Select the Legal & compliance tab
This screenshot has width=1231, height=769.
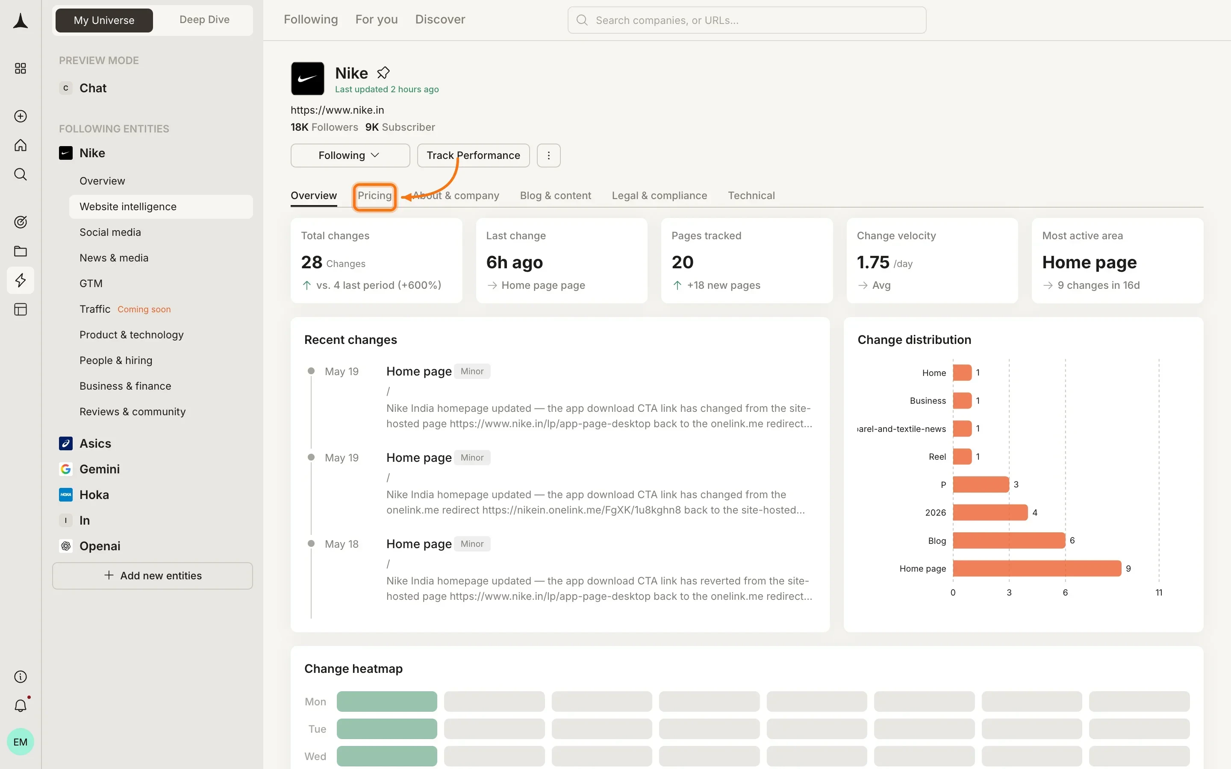click(x=659, y=196)
